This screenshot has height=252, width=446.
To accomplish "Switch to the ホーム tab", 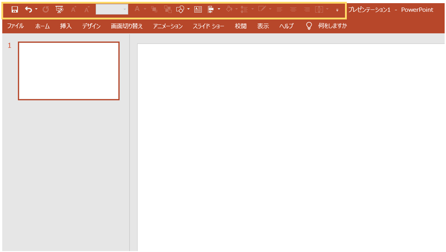I will pos(42,26).
